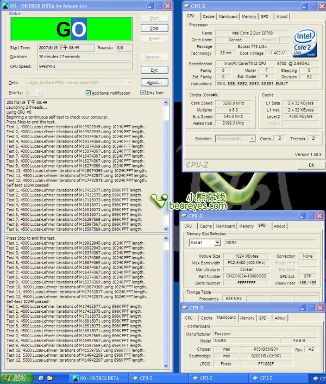
Task: Click the Name field Intel Core 2 Duo E6700
Action: [252, 33]
